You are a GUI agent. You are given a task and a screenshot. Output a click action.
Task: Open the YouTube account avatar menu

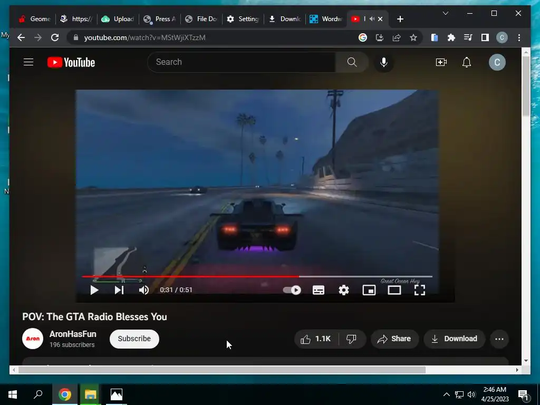497,62
